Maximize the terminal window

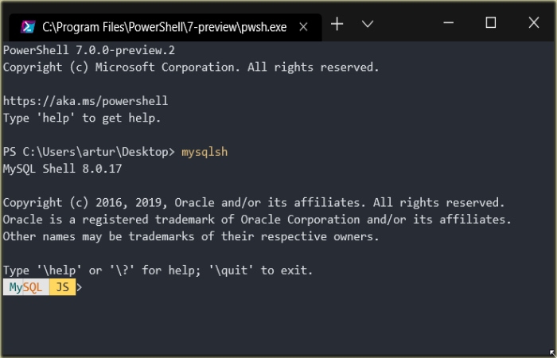pyautogui.click(x=491, y=23)
